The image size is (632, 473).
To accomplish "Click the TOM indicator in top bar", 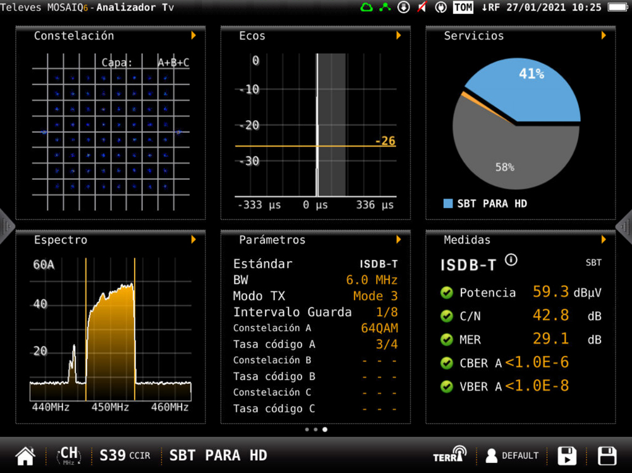I will [x=463, y=7].
